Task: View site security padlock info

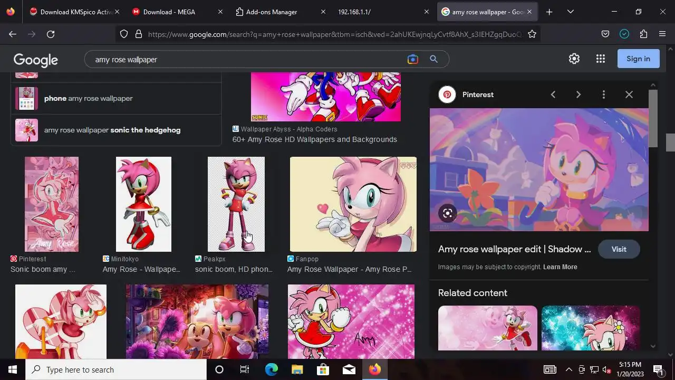Action: click(139, 34)
